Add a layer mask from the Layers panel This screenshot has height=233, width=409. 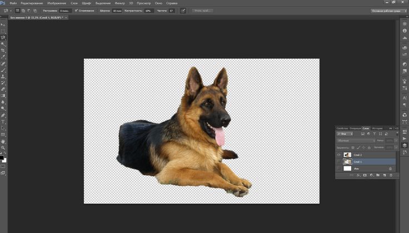(x=365, y=175)
